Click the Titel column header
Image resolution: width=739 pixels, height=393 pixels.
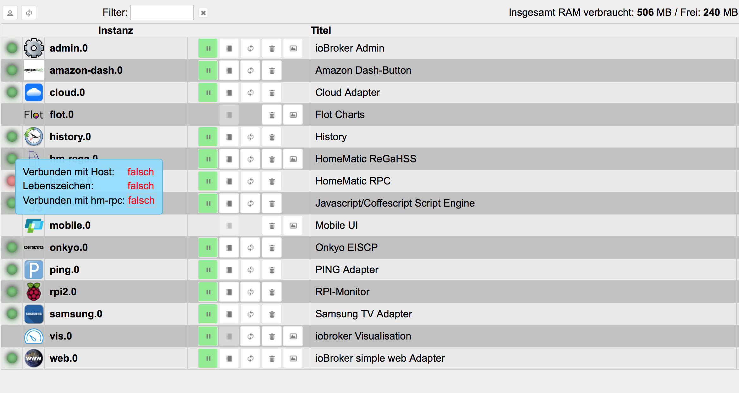coord(320,30)
